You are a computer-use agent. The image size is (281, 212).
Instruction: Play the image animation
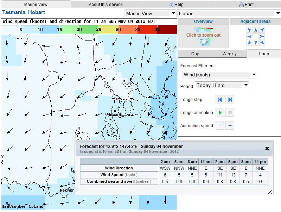220,113
